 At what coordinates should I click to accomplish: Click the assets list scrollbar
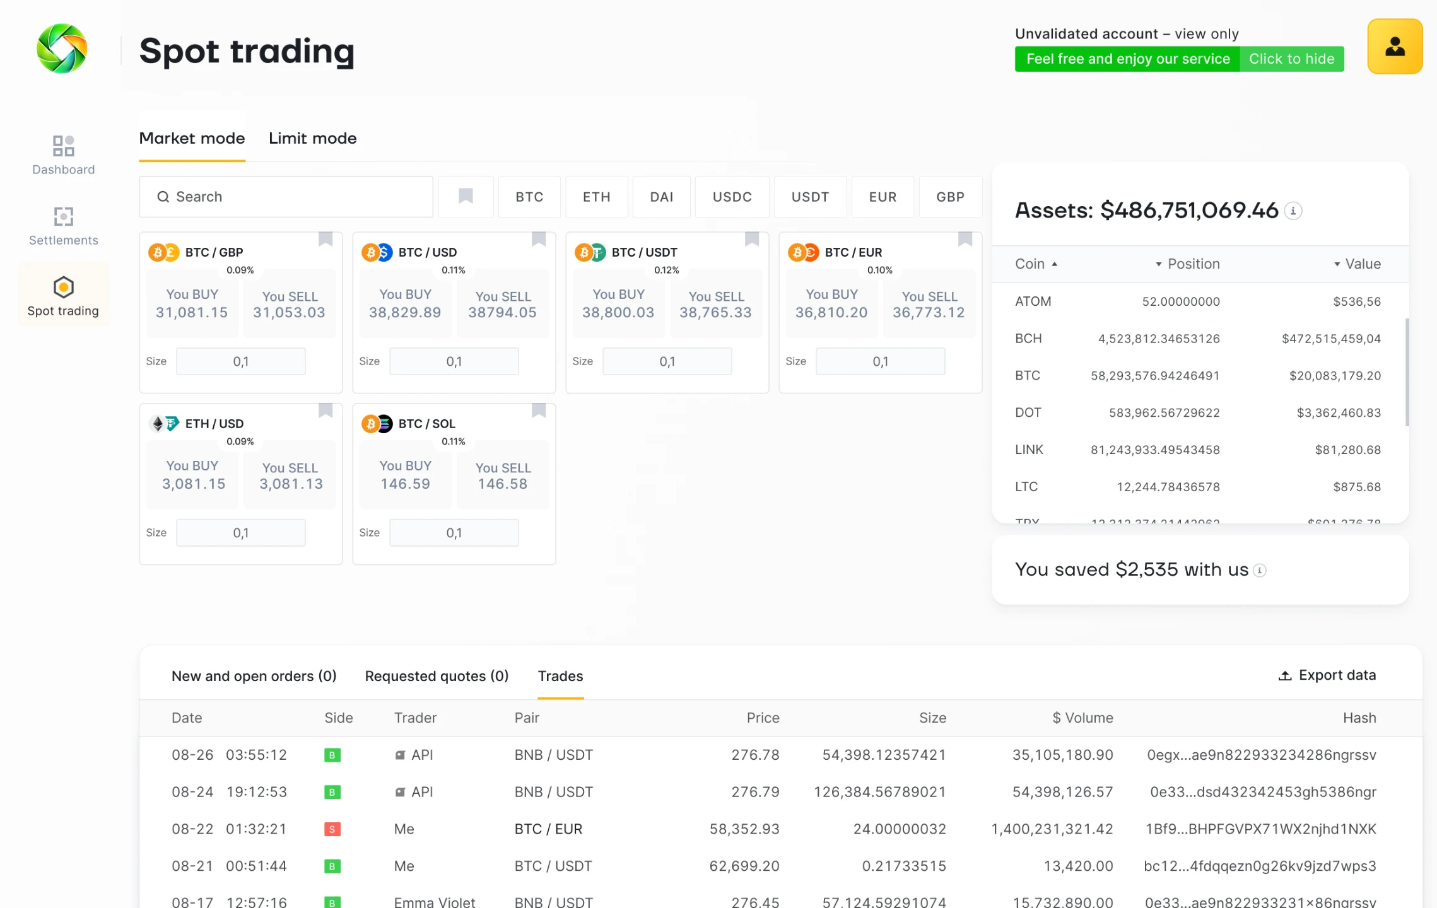coord(1406,372)
